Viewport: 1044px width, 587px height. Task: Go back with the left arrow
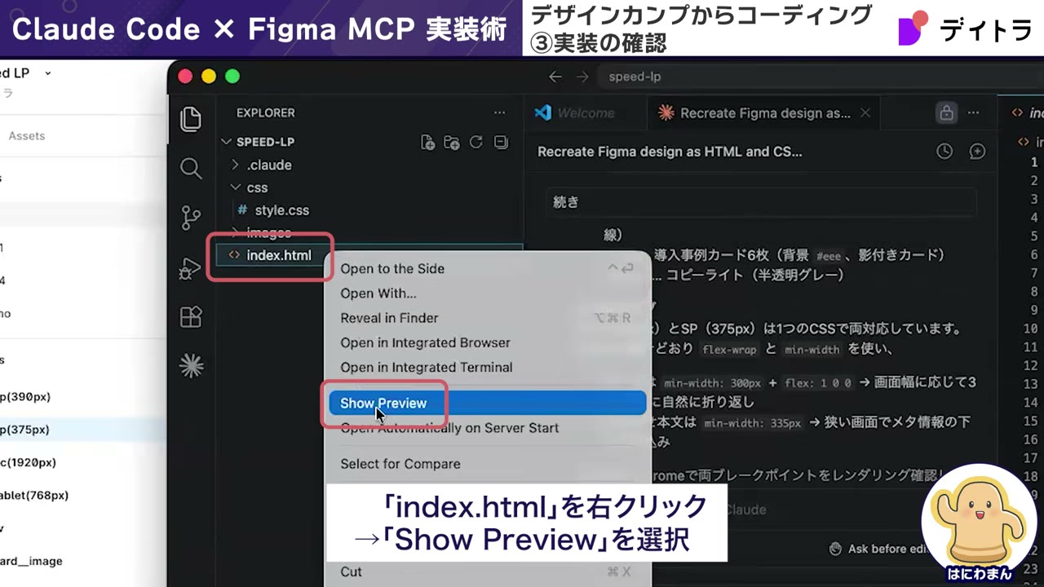pyautogui.click(x=555, y=77)
